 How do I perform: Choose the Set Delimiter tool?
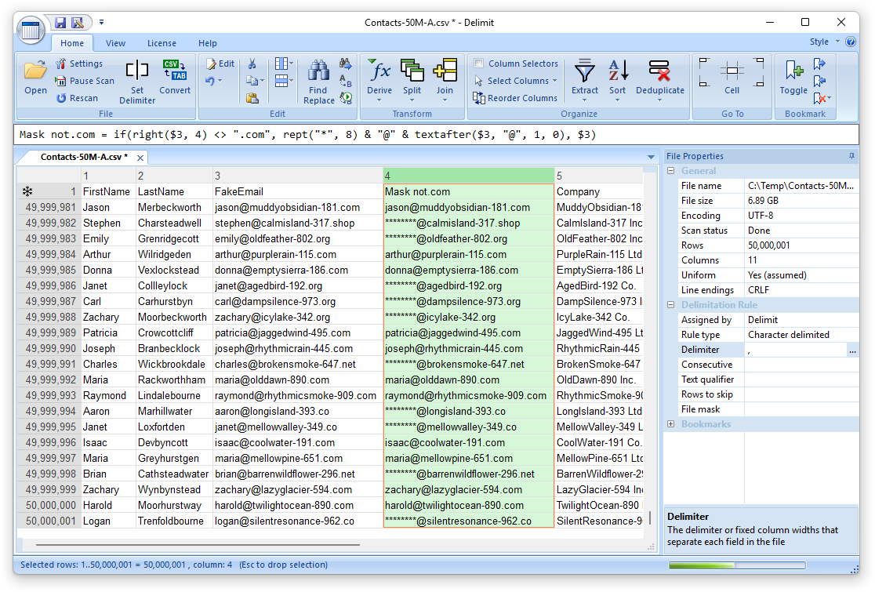pos(137,82)
